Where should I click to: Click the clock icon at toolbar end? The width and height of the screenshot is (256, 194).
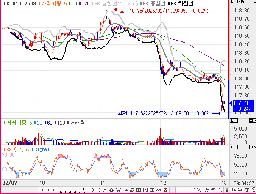(254, 190)
